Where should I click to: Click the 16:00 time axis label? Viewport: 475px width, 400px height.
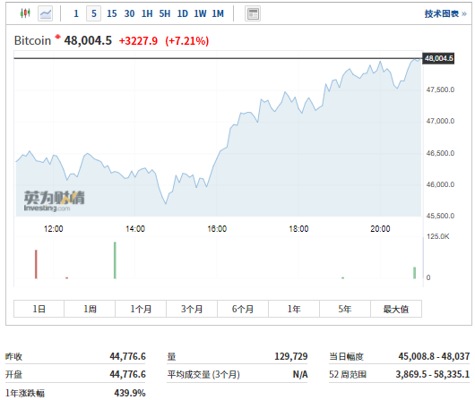tap(217, 229)
